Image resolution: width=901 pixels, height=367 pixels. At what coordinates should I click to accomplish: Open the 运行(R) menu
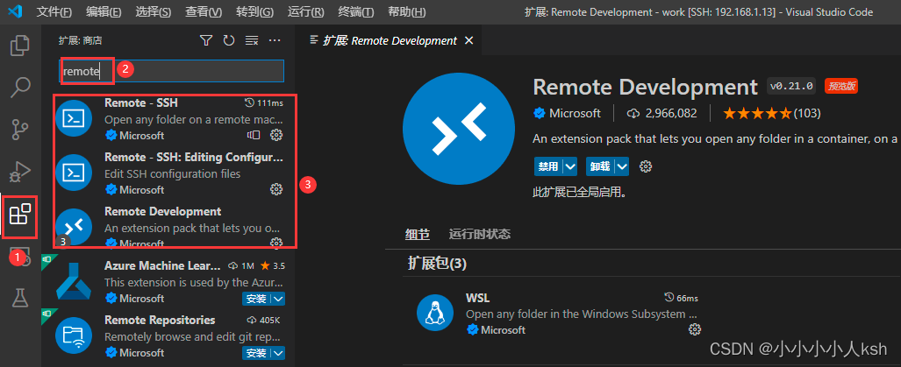[305, 11]
